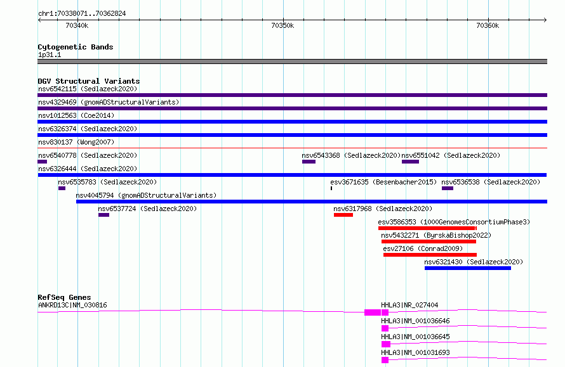565x367 pixels.
Task: Click the purple bar under nsv6543368
Action: coord(309,162)
